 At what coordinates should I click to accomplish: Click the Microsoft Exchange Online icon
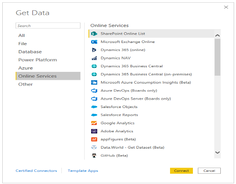[94, 42]
